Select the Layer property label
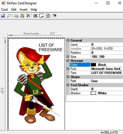This screenshot has height=134, width=123. click(74, 45)
